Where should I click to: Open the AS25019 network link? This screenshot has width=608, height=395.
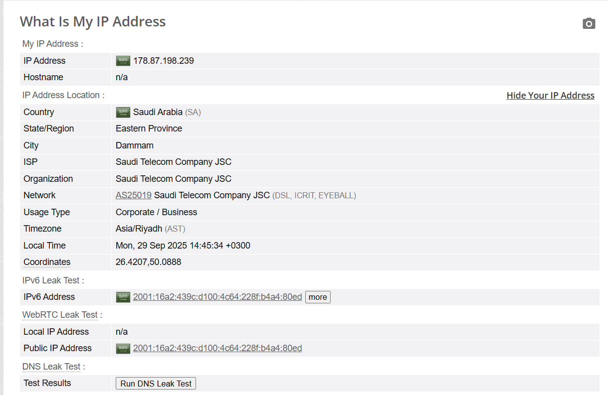pos(134,195)
